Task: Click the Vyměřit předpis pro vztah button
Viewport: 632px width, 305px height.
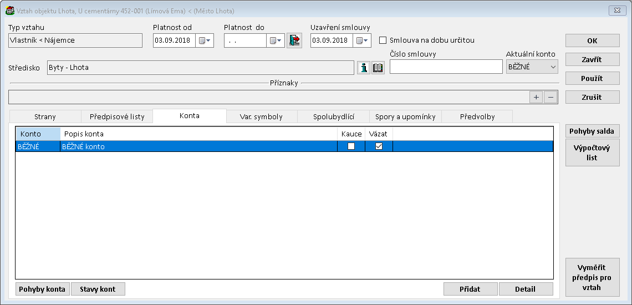Action: pyautogui.click(x=592, y=277)
